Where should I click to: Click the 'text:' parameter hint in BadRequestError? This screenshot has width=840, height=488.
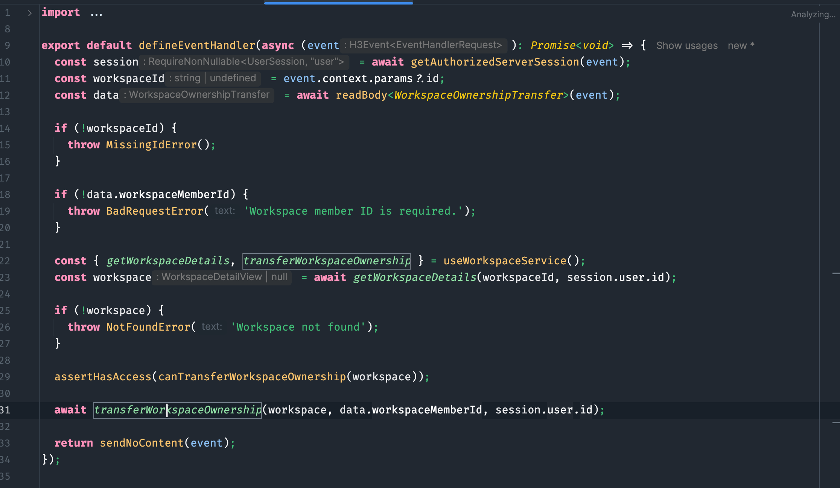(225, 211)
